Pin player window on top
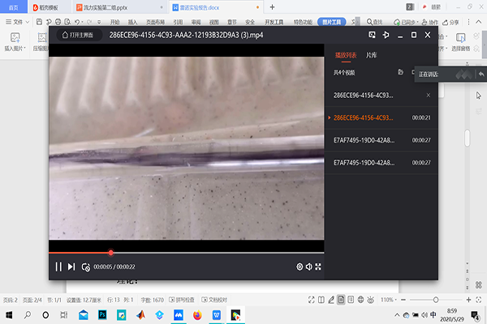This screenshot has height=324, width=487. pyautogui.click(x=385, y=36)
